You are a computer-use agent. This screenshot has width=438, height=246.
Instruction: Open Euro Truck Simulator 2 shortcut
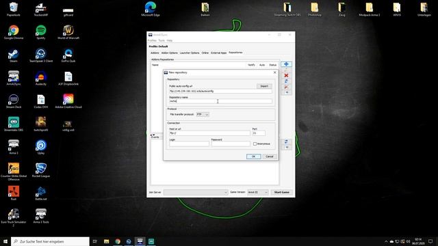[14, 217]
